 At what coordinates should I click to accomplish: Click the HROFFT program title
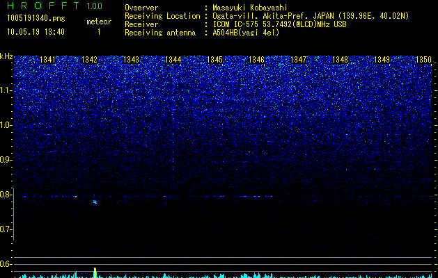pyautogui.click(x=43, y=6)
